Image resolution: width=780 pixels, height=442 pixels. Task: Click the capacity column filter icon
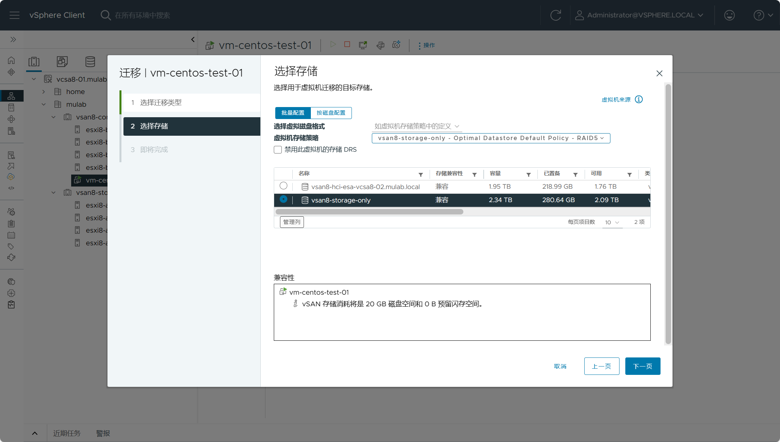click(x=529, y=175)
